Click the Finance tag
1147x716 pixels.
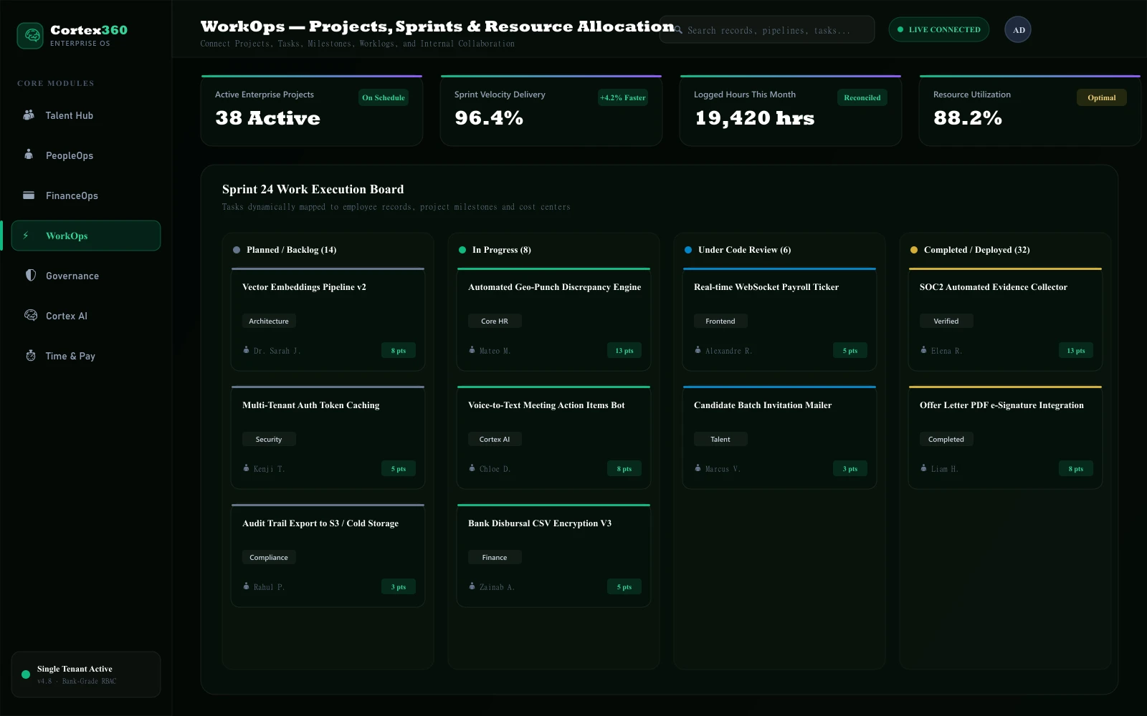coord(495,557)
